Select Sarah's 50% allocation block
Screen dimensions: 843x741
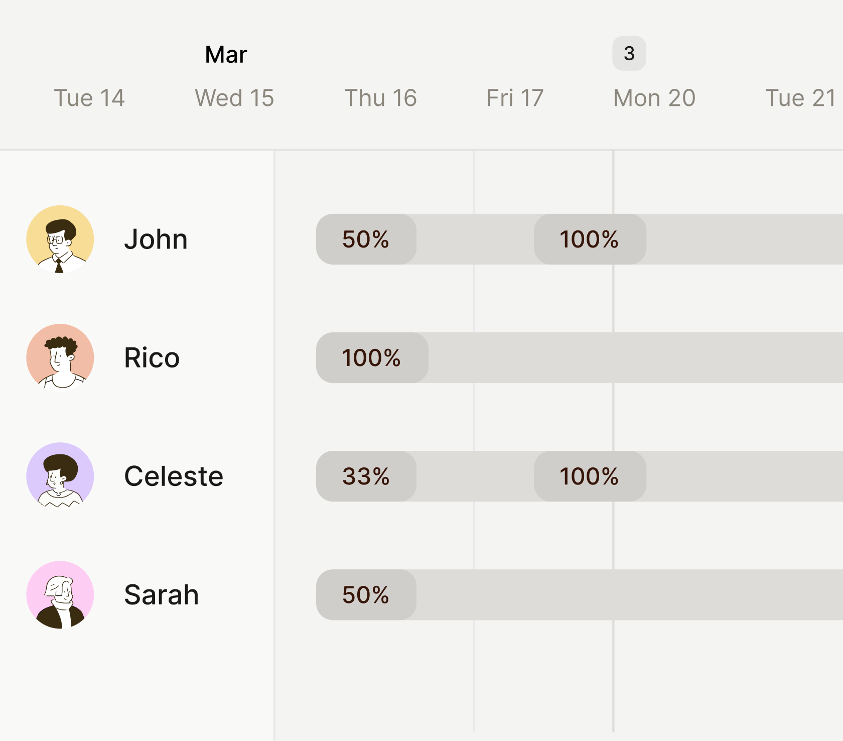click(366, 595)
